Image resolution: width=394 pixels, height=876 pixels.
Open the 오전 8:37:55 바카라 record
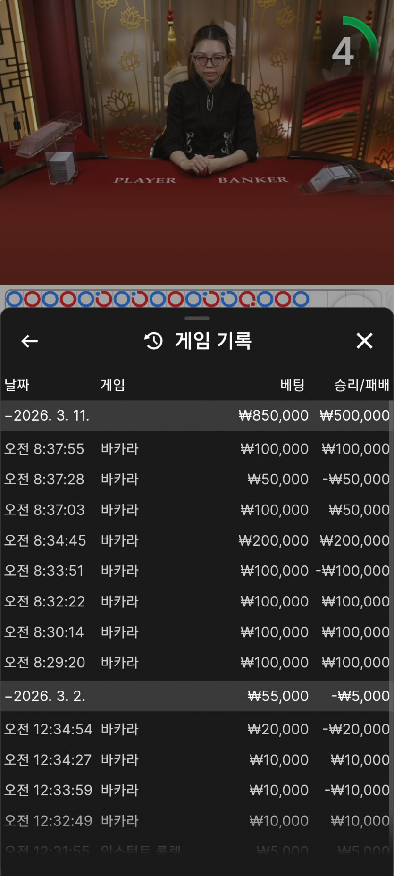click(x=197, y=448)
